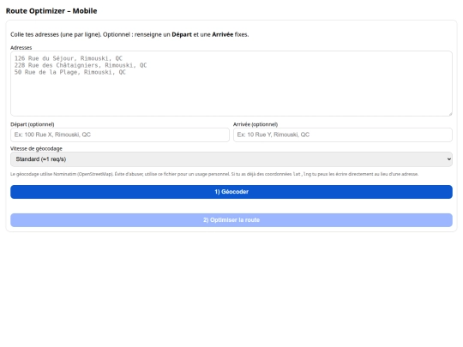Click the Adresses label
This screenshot has height=347, width=463.
pyautogui.click(x=21, y=47)
